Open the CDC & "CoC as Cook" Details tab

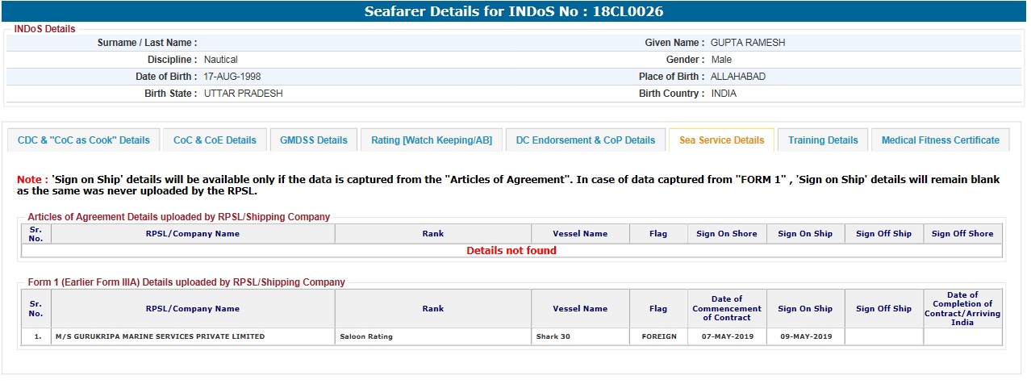tap(84, 140)
